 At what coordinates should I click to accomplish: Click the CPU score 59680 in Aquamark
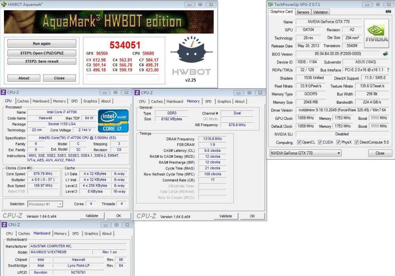tap(148, 53)
